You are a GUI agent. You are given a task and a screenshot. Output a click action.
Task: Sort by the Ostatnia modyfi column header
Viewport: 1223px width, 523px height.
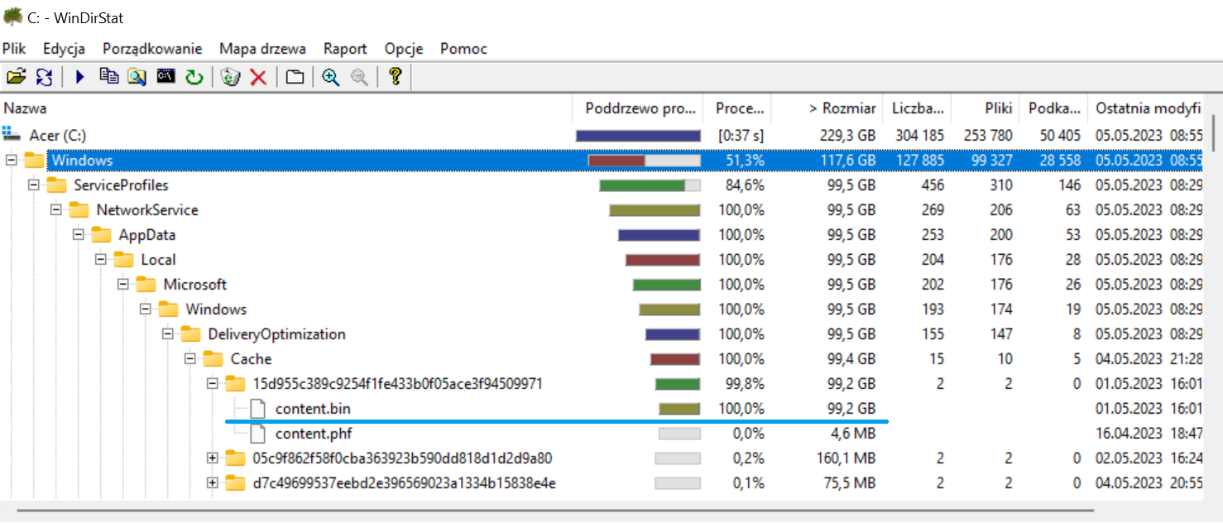coord(1146,108)
